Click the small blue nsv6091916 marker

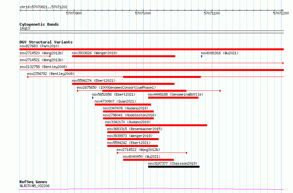point(201,56)
